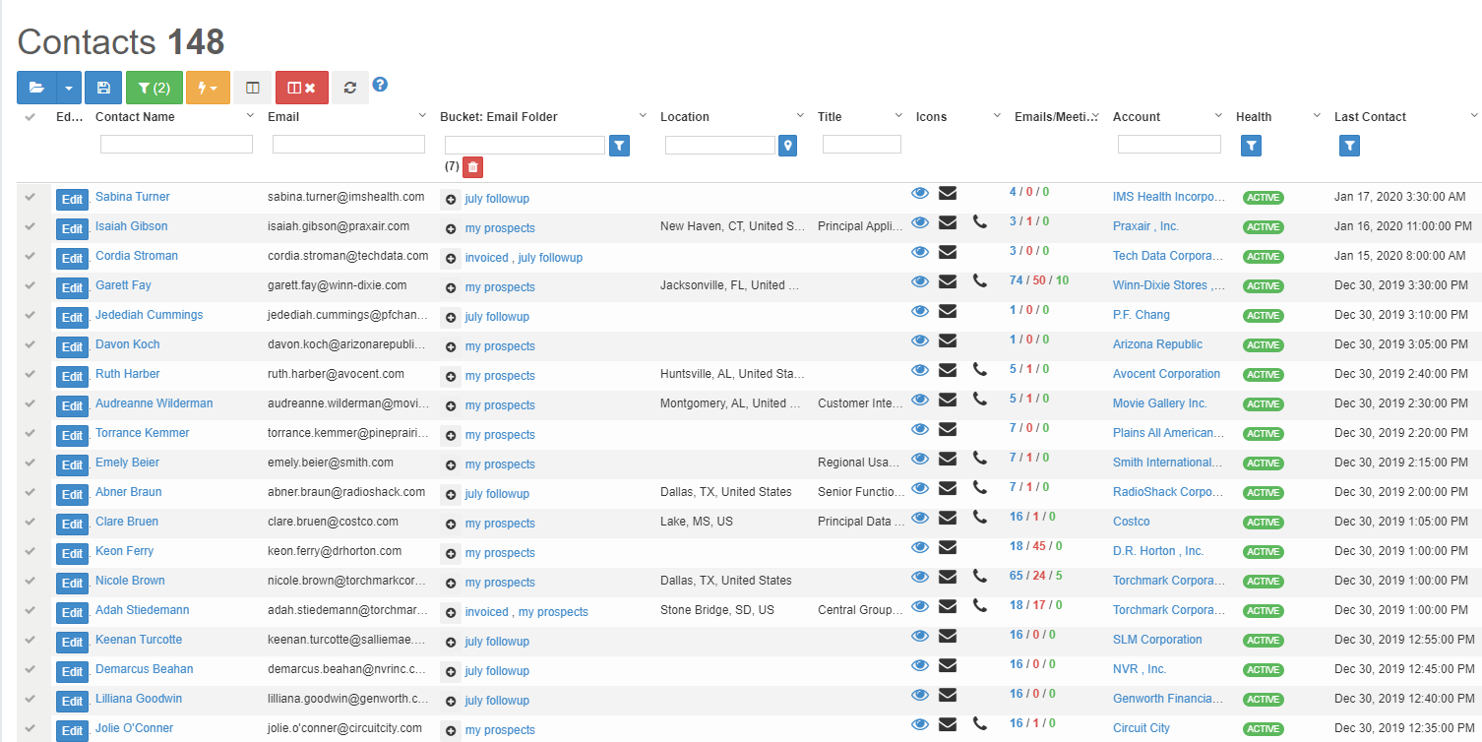Edit the Nicole Brown contact
The height and width of the screenshot is (742, 1482).
72,584
